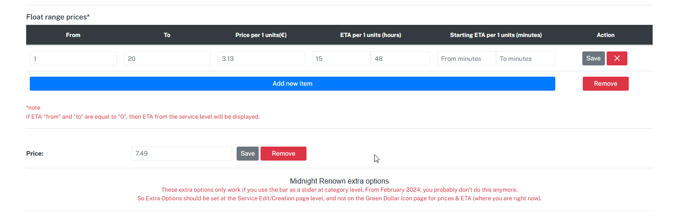The image size is (686, 212).
Task: Click the ETA per 1 units (hours) header
Action: 370,35
